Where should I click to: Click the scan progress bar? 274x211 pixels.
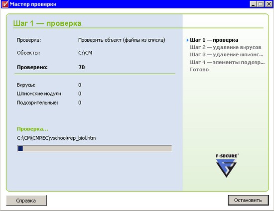[x=95, y=148]
